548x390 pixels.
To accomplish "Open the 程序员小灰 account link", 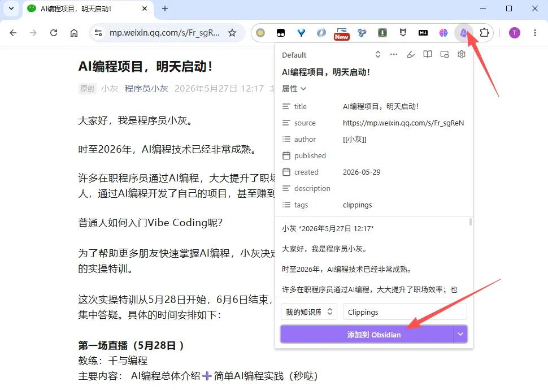I will coord(146,89).
